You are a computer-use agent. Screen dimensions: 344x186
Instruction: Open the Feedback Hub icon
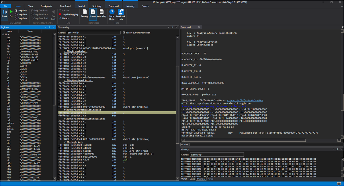click(121, 12)
